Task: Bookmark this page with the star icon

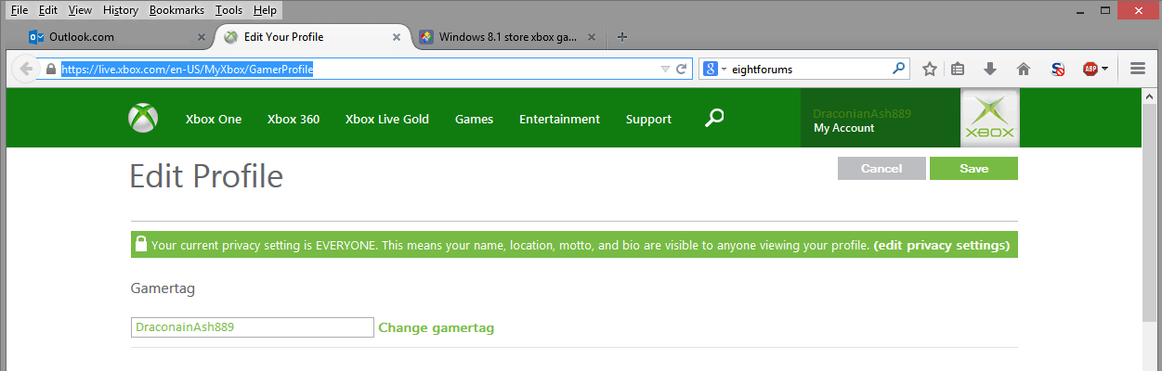Action: (929, 69)
